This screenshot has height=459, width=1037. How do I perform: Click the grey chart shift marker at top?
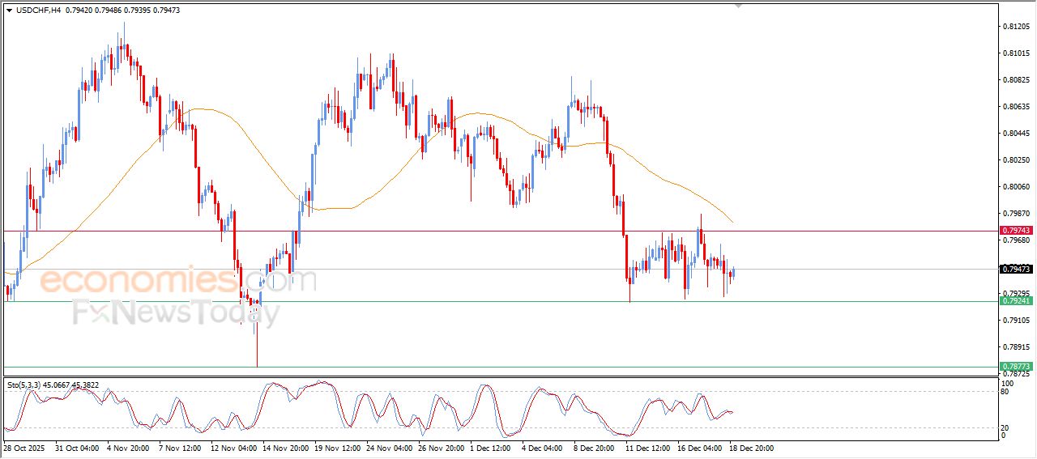(737, 5)
